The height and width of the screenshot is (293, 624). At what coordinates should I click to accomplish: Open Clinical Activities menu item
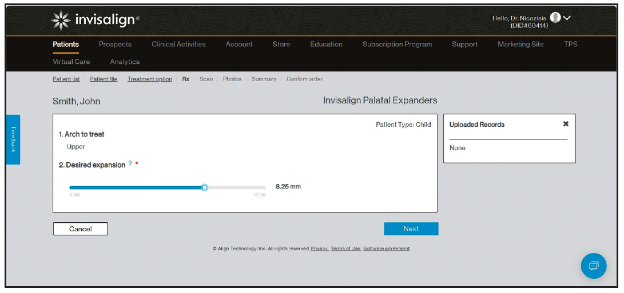178,44
